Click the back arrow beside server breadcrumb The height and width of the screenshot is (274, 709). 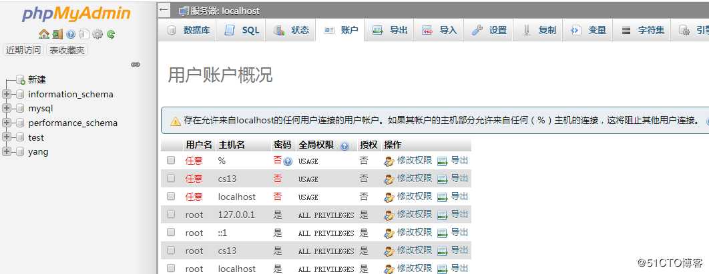tap(164, 9)
